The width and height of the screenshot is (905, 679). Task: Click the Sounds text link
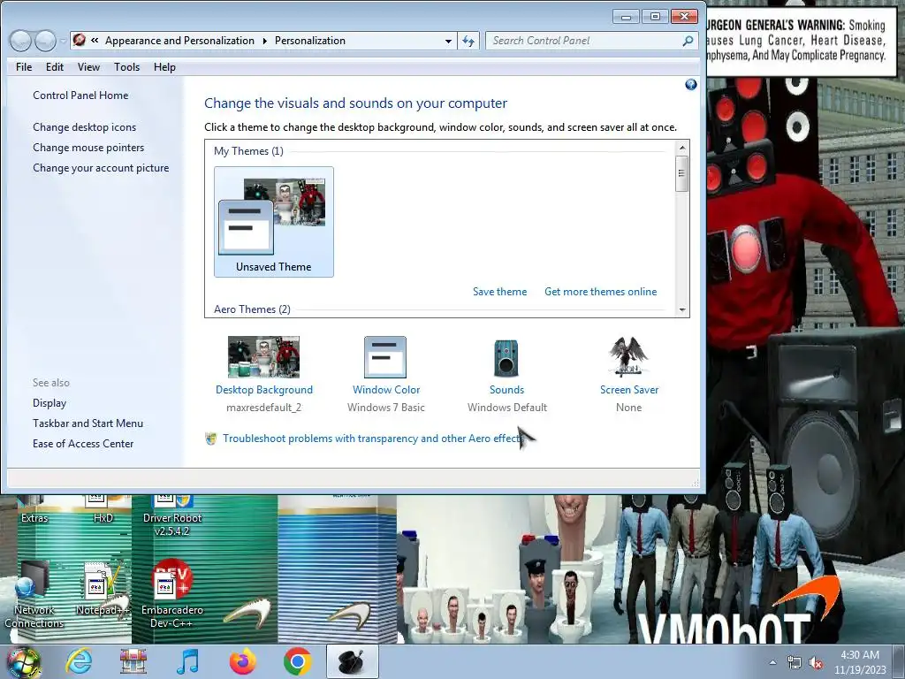tap(506, 390)
